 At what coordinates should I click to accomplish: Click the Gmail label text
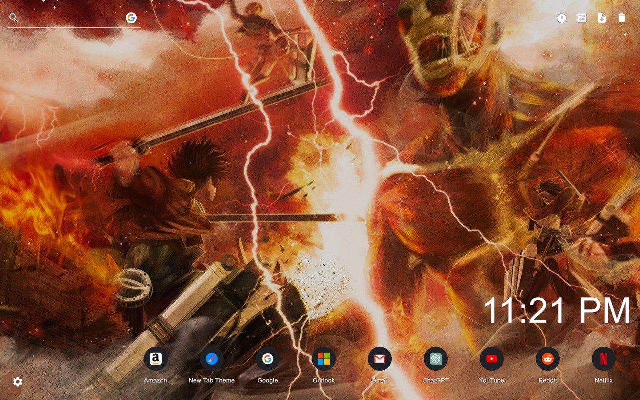tap(380, 380)
